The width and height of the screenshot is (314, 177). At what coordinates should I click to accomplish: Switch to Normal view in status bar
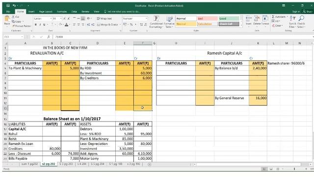[264, 169]
